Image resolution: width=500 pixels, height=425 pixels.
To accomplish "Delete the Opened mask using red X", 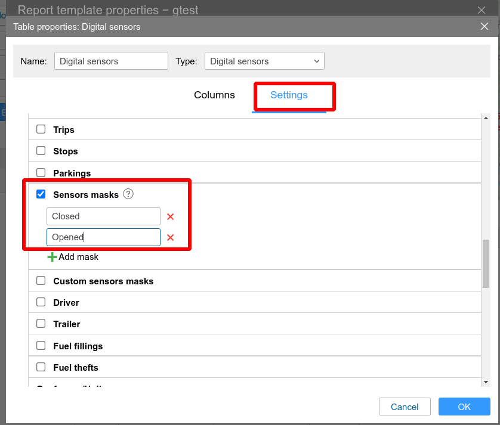I will [x=170, y=238].
